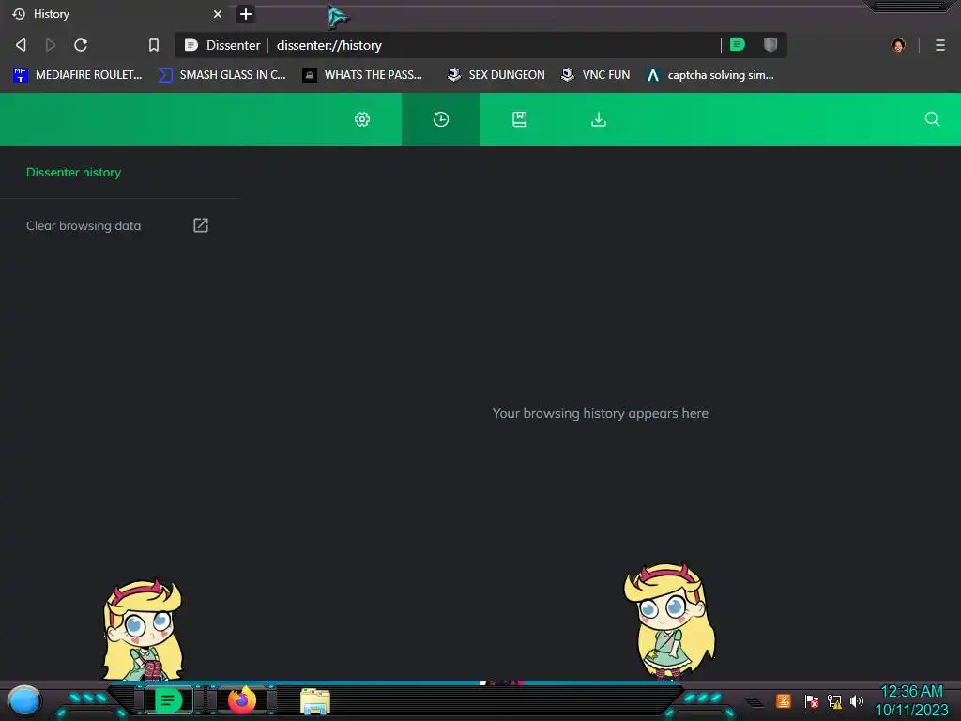The height and width of the screenshot is (721, 961).
Task: Open captcha solving sim... bookmark
Action: (710, 75)
